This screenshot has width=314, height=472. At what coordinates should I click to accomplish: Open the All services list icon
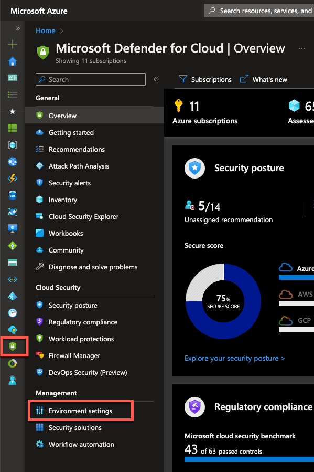(x=13, y=95)
